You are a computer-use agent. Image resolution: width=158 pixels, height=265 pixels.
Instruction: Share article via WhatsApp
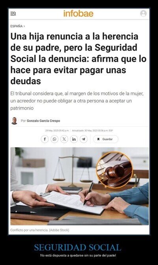click(x=55, y=139)
